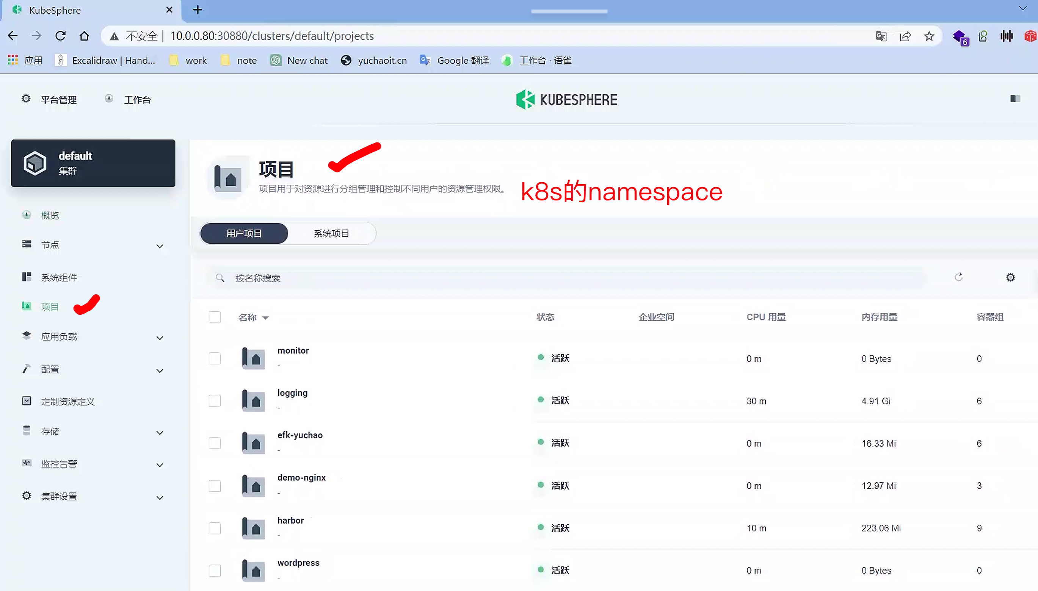This screenshot has height=591, width=1038.
Task: Switch to the 系统项目 tab
Action: pos(331,233)
